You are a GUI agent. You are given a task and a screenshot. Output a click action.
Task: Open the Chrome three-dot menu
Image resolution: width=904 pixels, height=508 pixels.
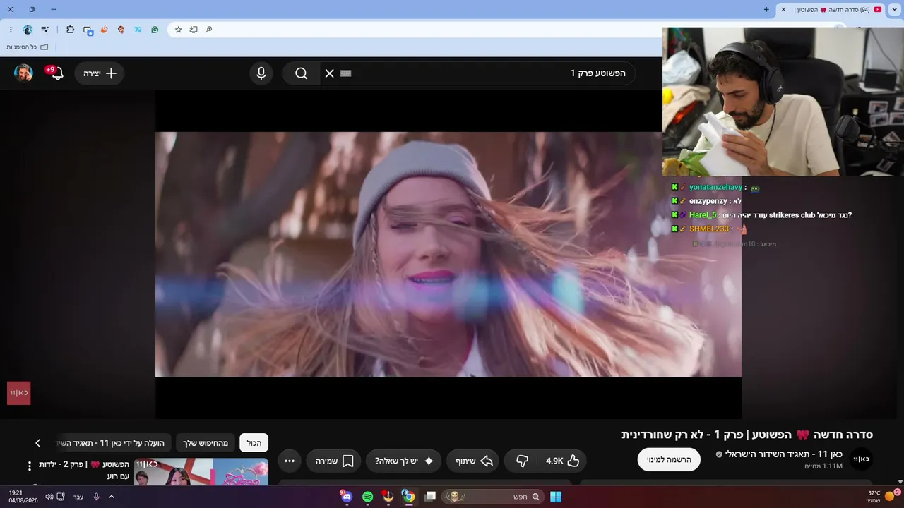point(11,30)
